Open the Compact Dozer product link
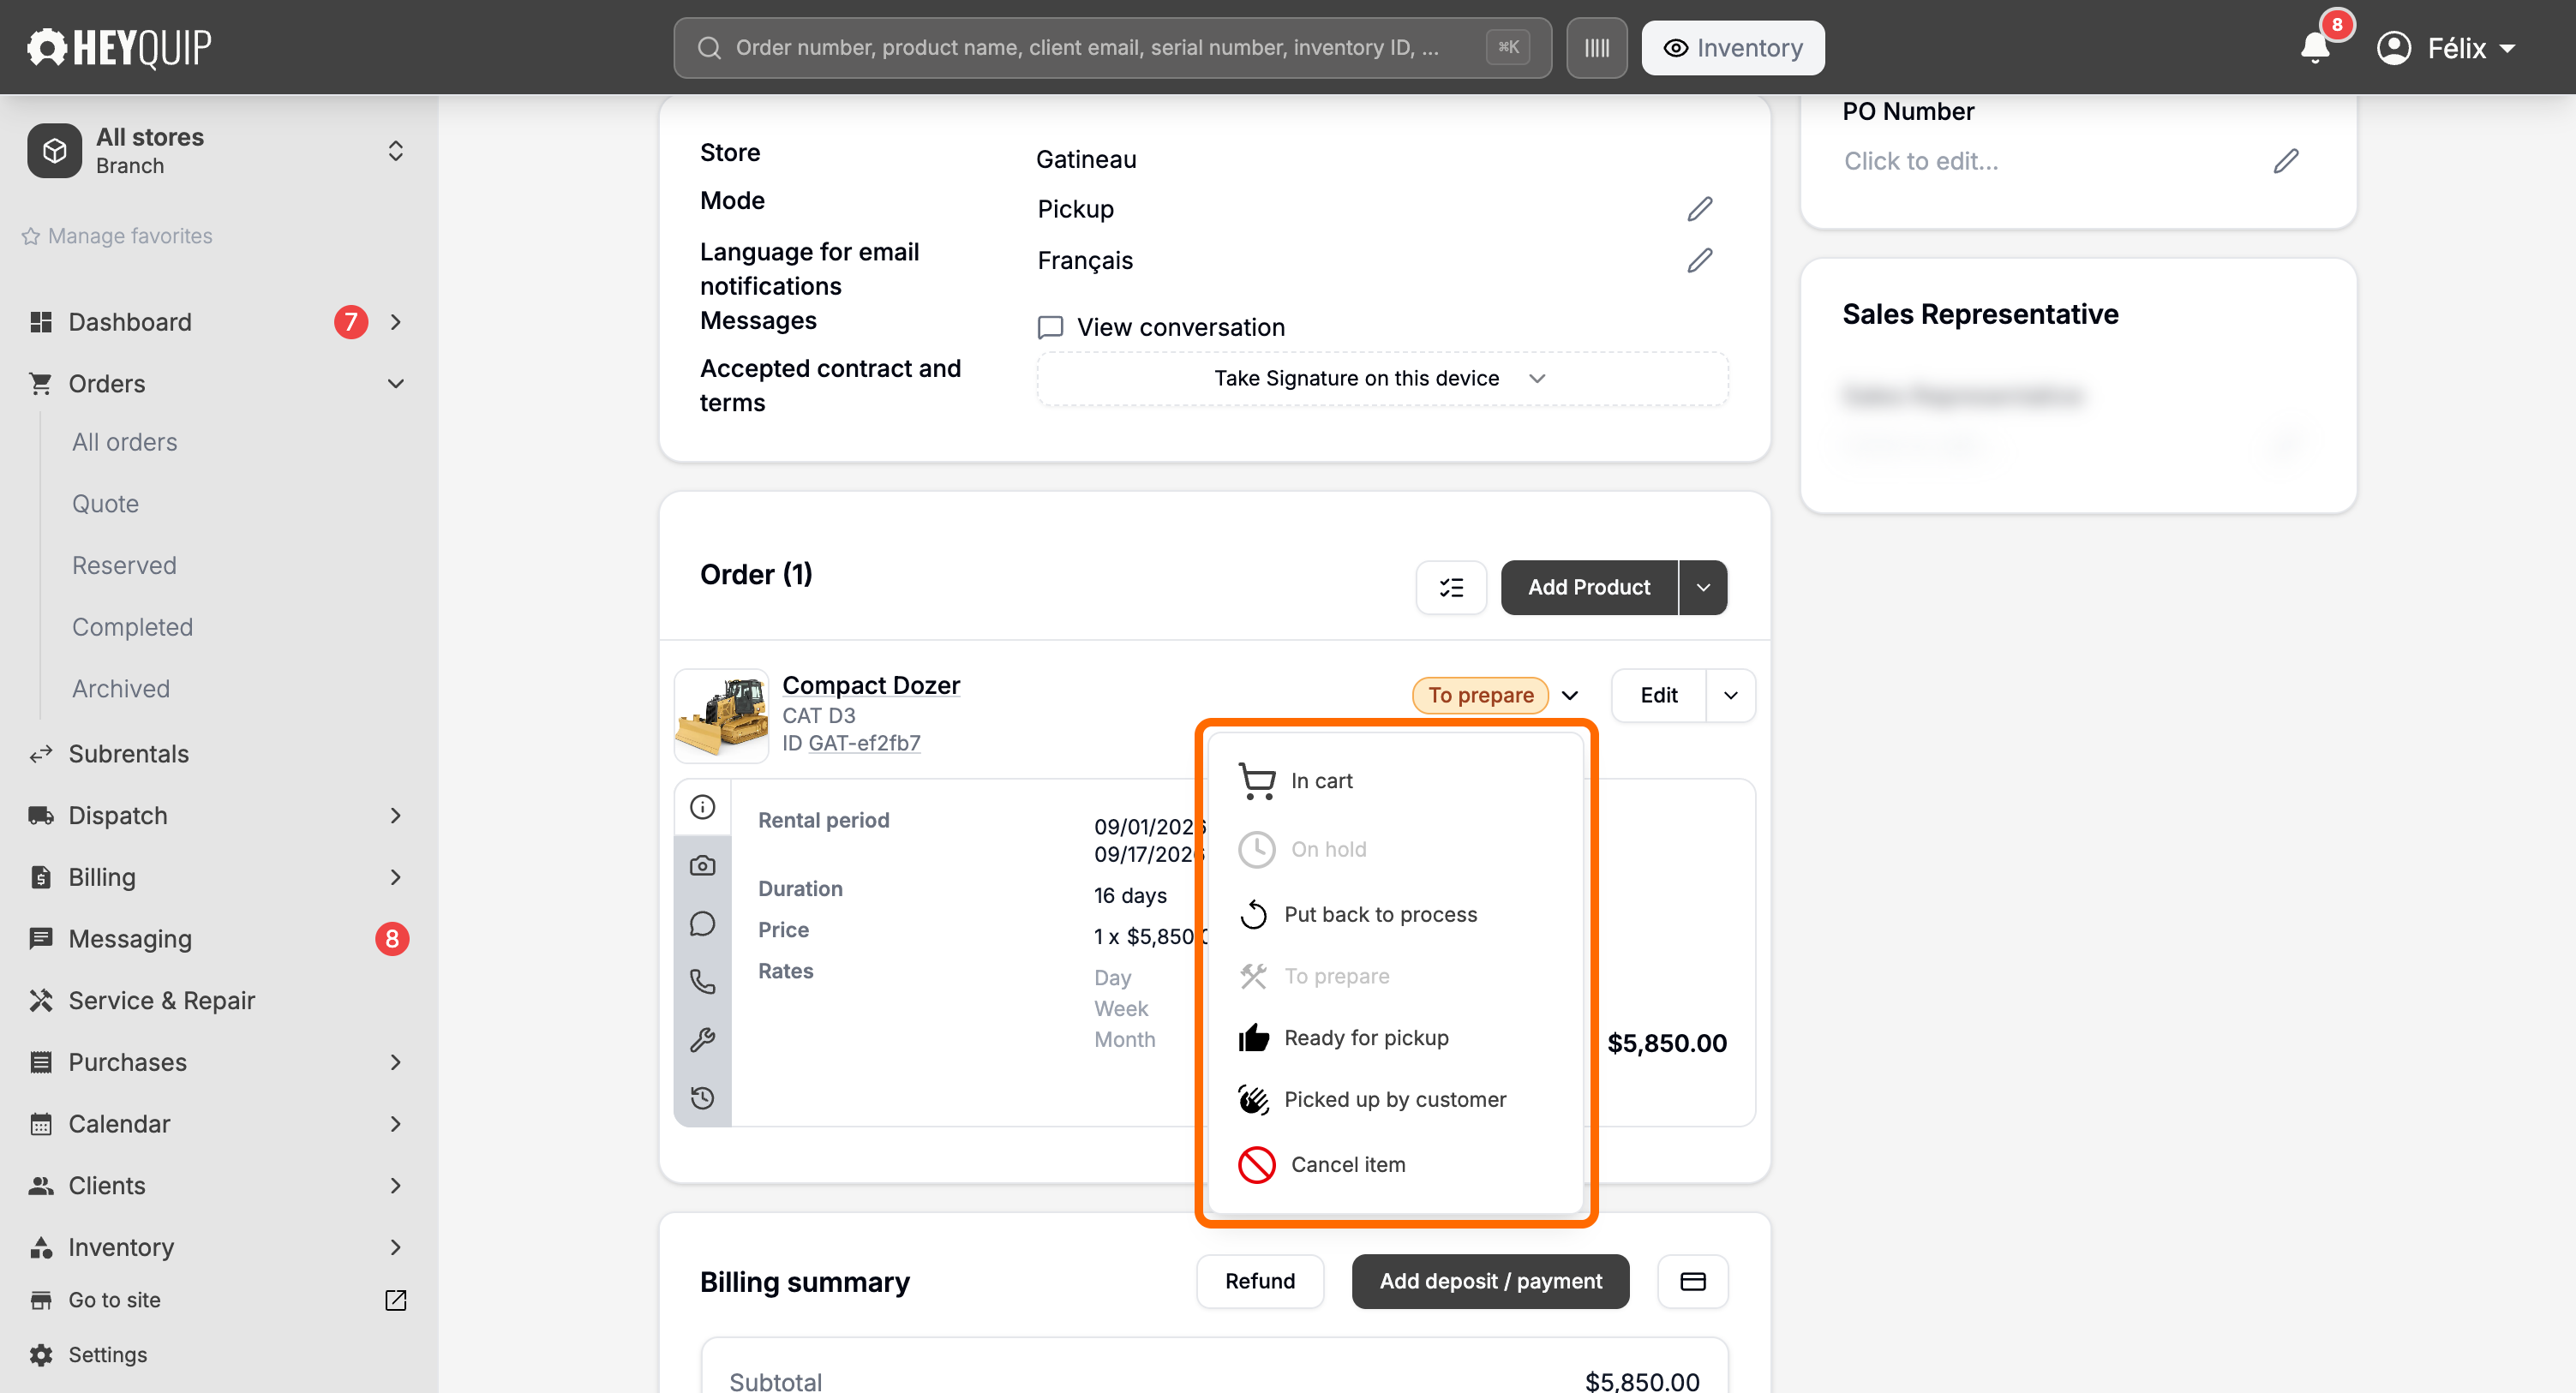The image size is (2576, 1393). click(871, 686)
